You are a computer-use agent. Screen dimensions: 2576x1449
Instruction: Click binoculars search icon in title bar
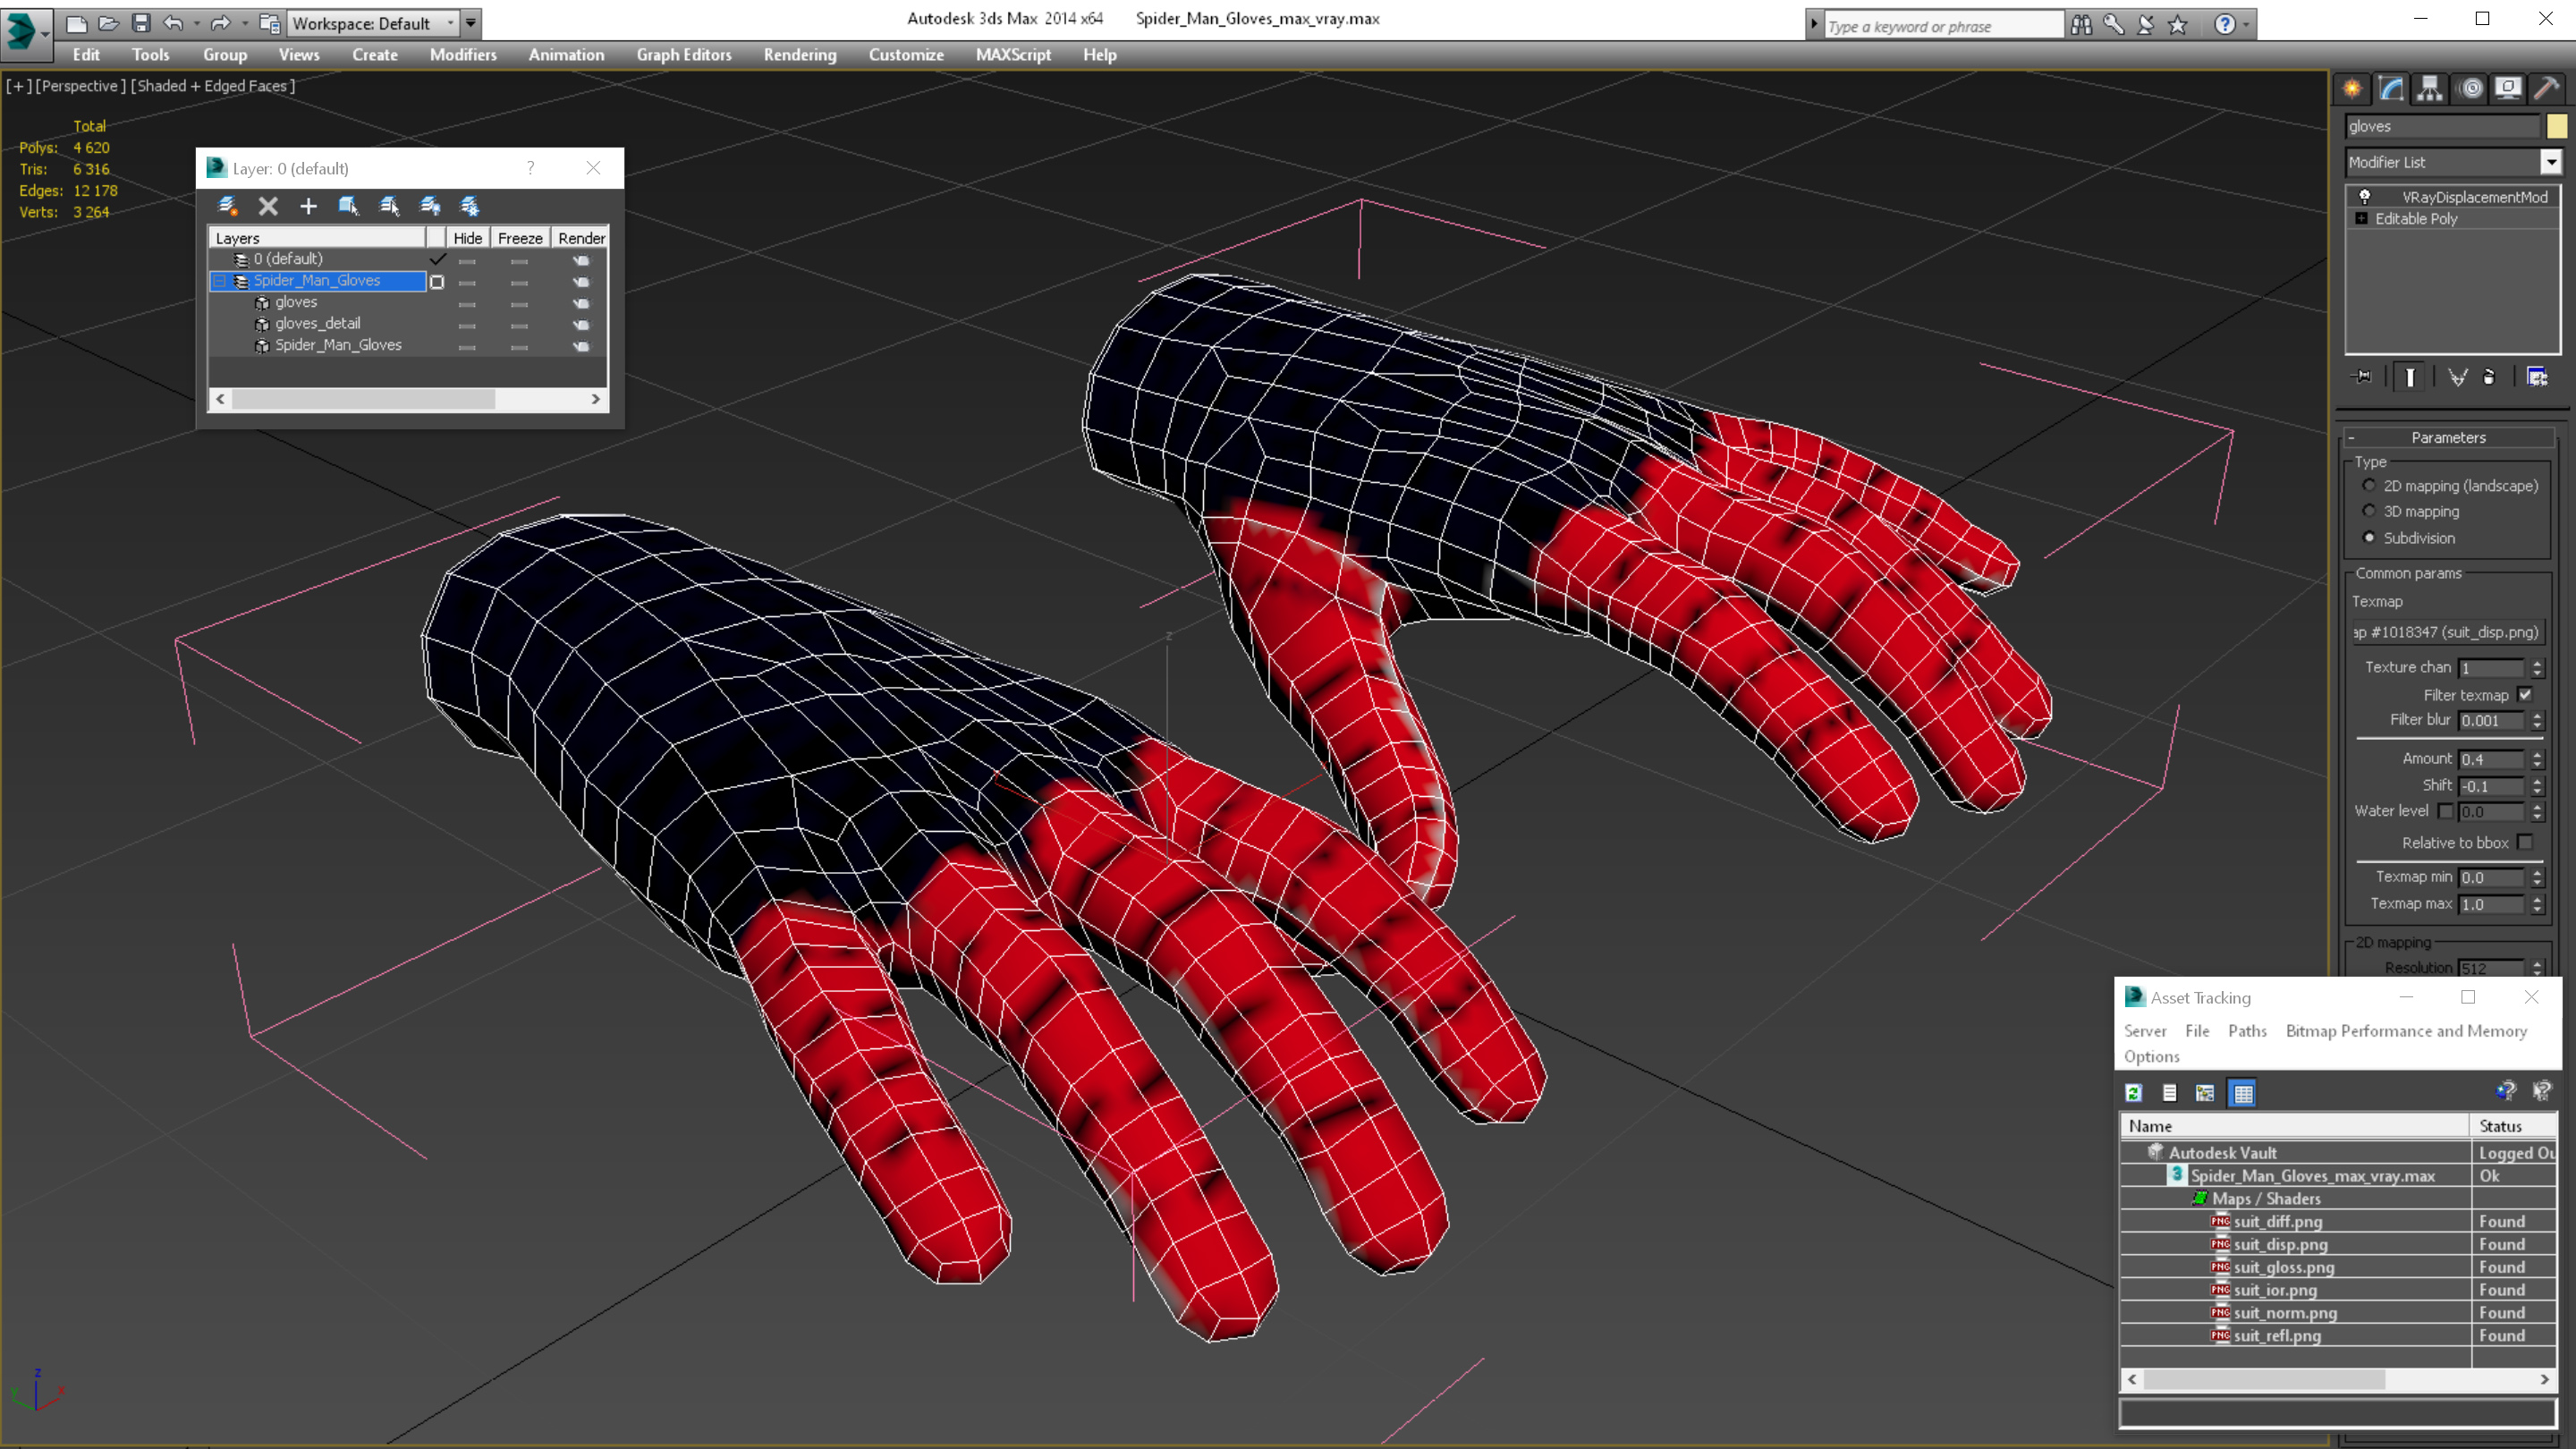[2081, 25]
